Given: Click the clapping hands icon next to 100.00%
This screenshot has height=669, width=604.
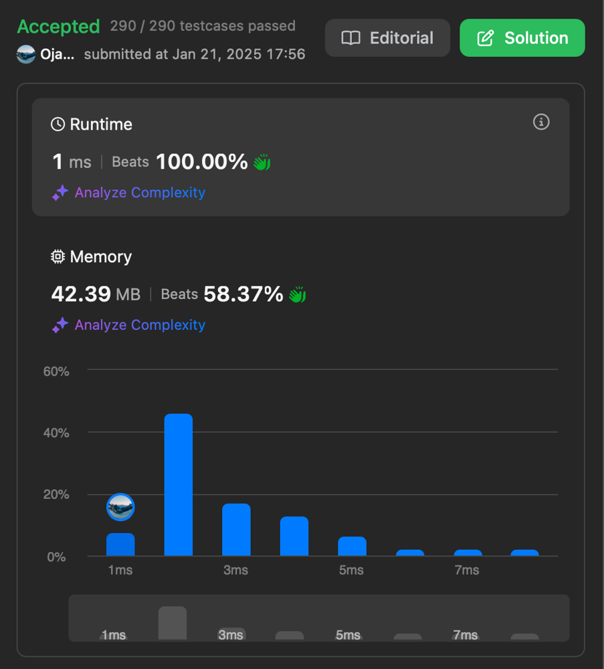Looking at the screenshot, I should (262, 162).
